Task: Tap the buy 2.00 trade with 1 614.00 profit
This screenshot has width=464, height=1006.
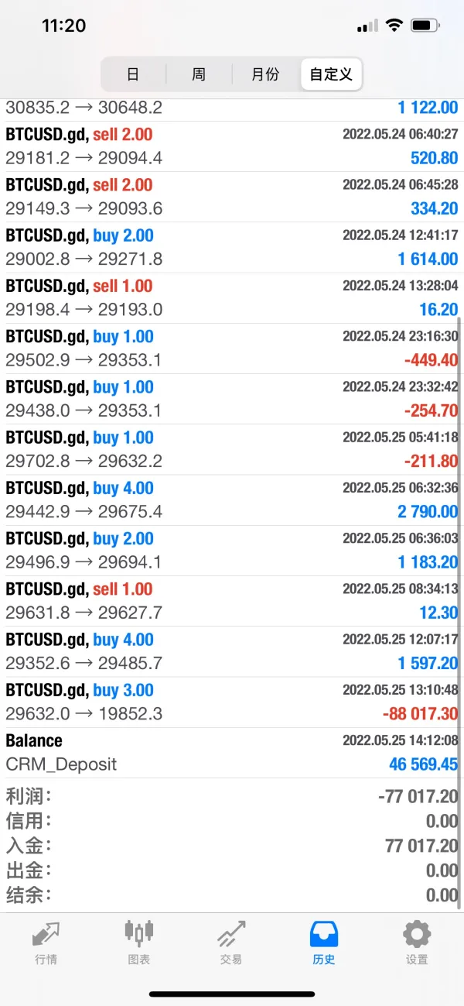Action: 231,247
